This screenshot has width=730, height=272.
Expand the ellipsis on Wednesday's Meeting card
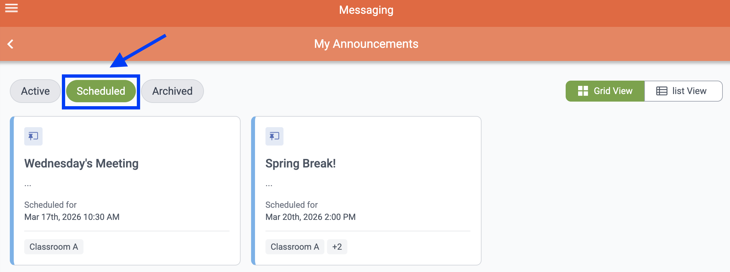pos(28,185)
